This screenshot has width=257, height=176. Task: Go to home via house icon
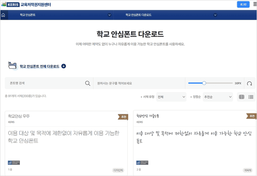click(x=3, y=15)
